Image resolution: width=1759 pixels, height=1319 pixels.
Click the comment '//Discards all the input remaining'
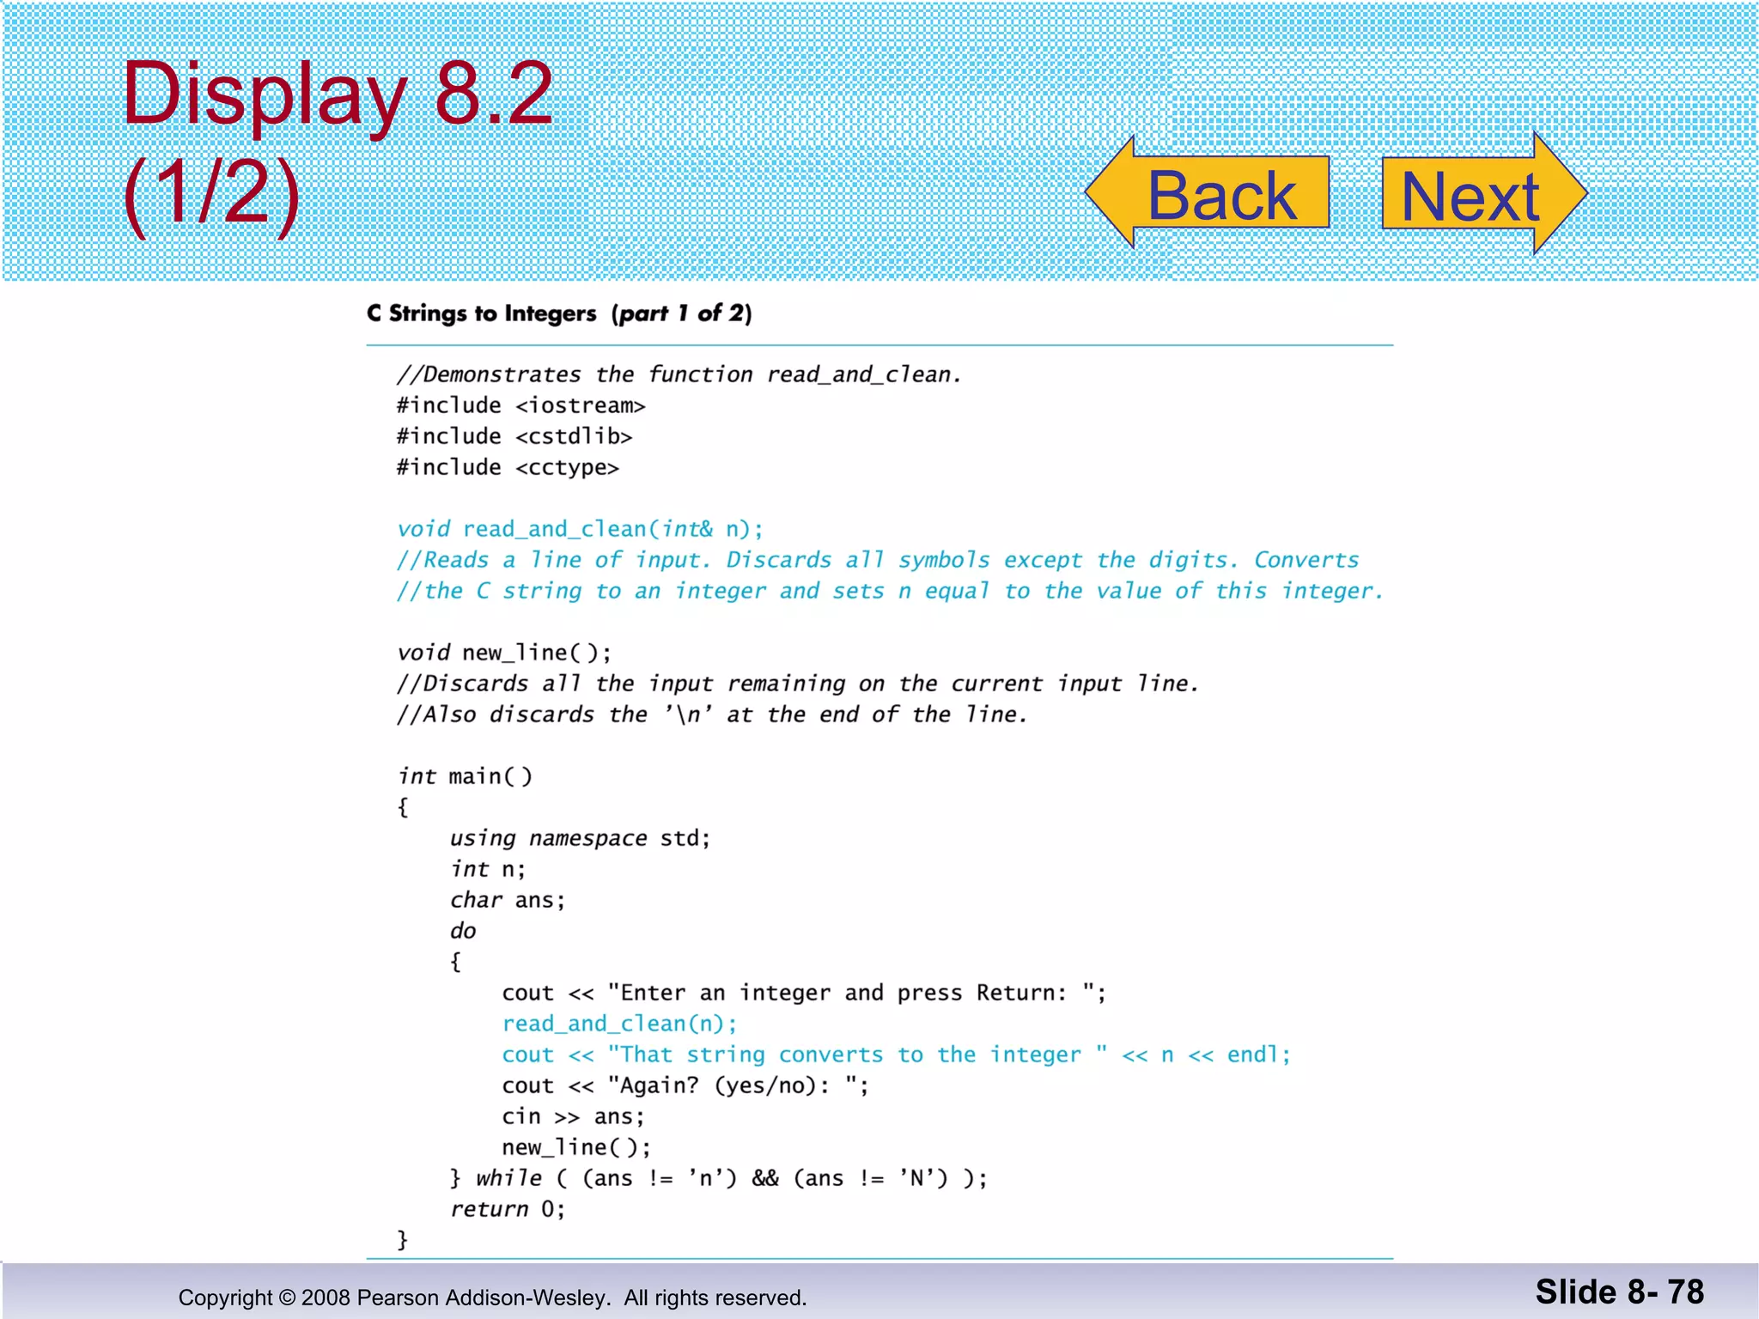pyautogui.click(x=798, y=684)
